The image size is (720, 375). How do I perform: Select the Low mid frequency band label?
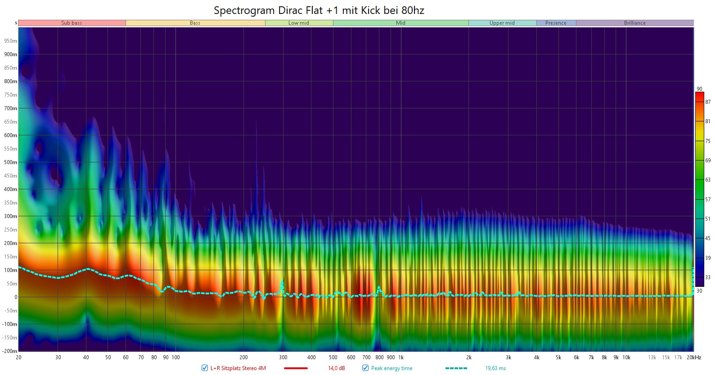[299, 23]
